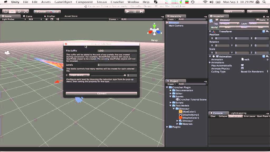Toggle the scene lighting sun icon
The image size is (270, 152).
click(47, 19)
